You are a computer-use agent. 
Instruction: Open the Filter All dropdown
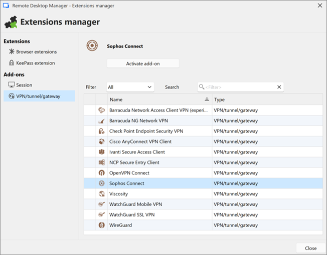(x=130, y=87)
